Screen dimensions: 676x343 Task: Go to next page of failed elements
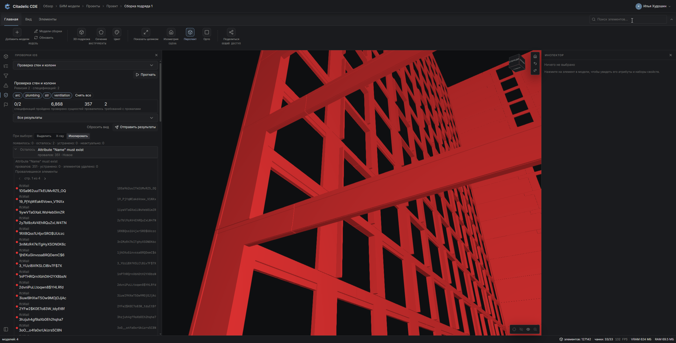[x=45, y=179]
